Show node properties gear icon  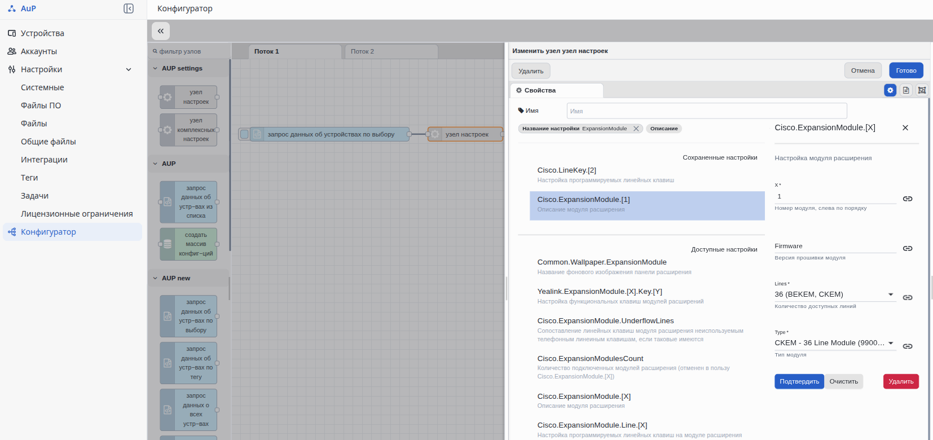tap(890, 90)
